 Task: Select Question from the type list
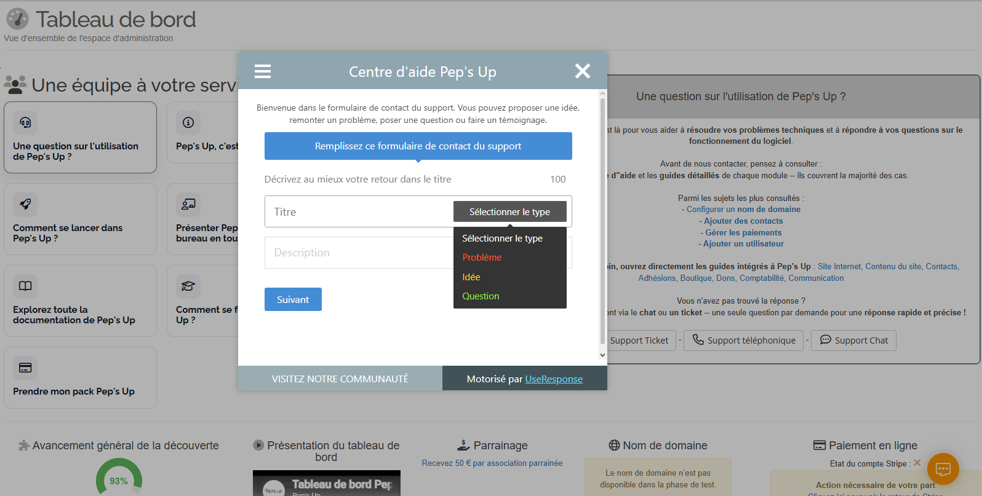pos(481,296)
